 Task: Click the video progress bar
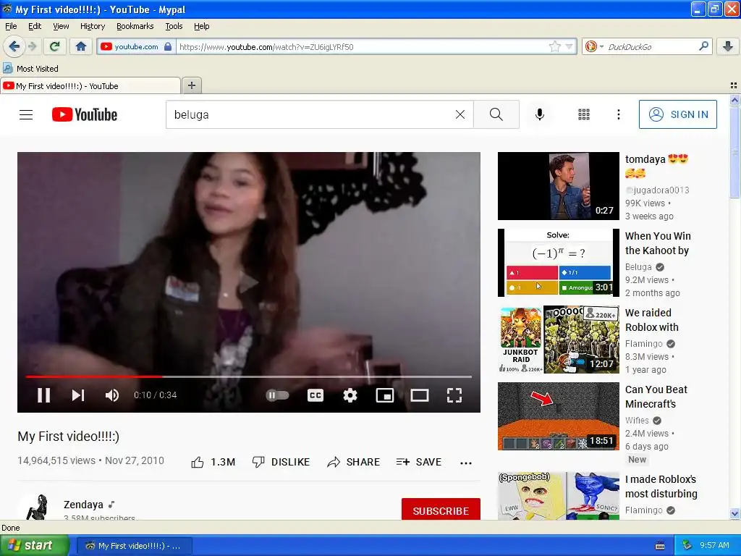249,376
